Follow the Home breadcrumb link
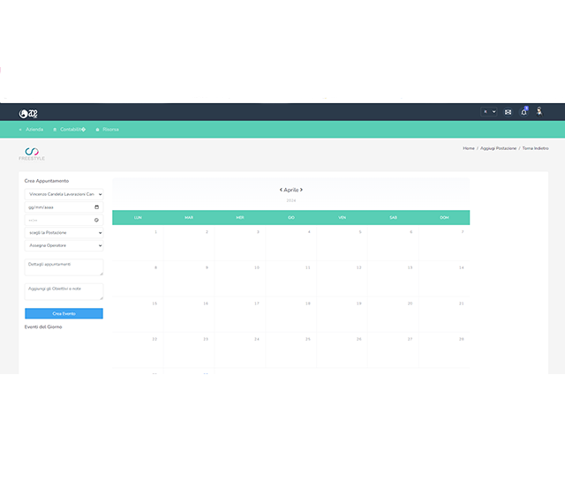565x503 pixels. click(x=468, y=148)
